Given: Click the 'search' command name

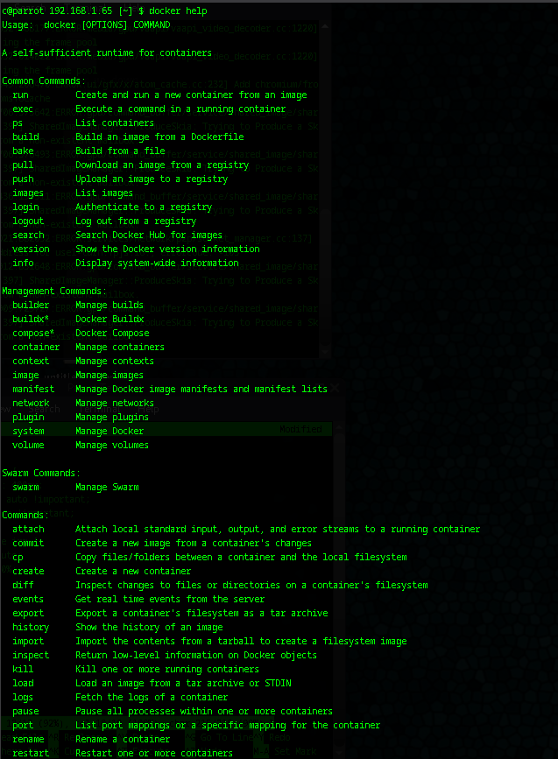Looking at the screenshot, I should coord(28,235).
